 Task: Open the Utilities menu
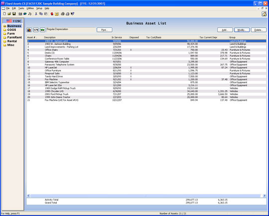click(30, 8)
